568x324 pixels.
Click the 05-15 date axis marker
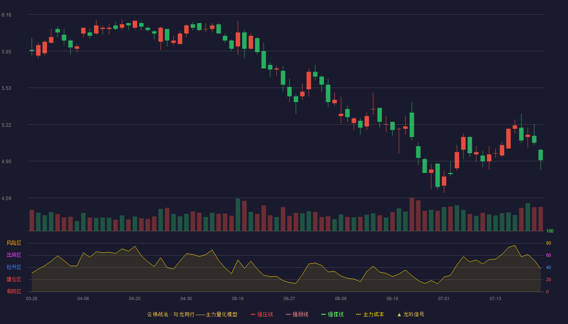click(238, 298)
